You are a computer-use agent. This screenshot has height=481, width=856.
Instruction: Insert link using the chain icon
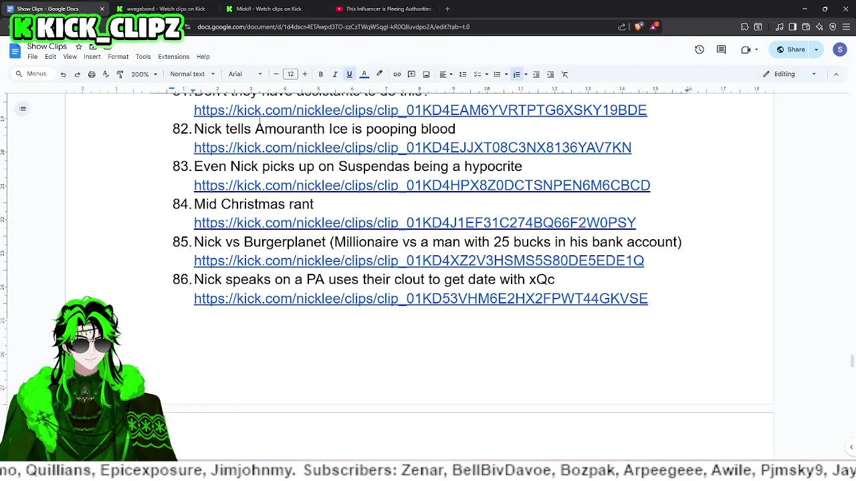[x=397, y=74]
